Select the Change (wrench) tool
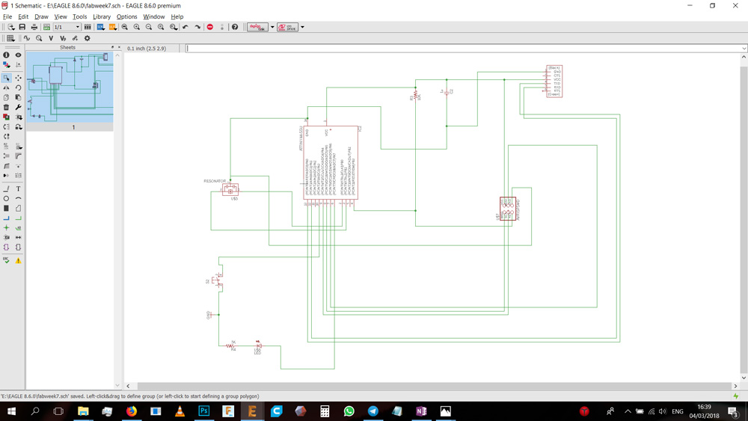 [18, 107]
